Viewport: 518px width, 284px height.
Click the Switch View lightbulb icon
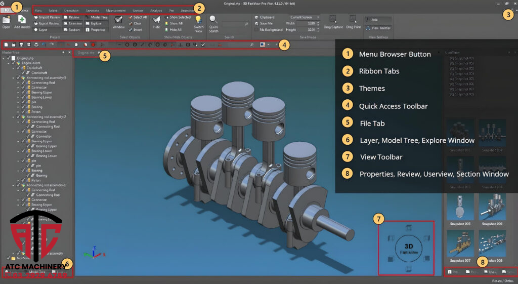199,20
